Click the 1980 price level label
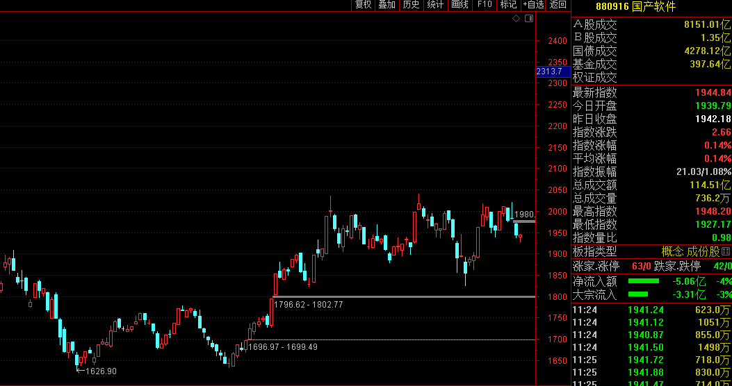 click(524, 215)
